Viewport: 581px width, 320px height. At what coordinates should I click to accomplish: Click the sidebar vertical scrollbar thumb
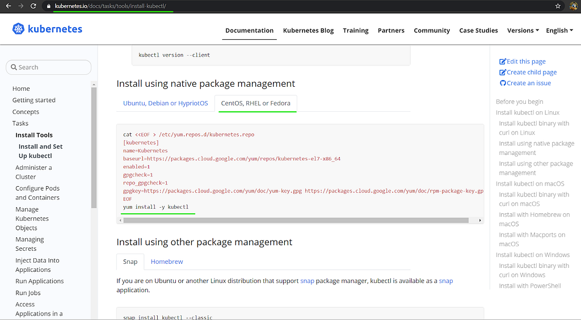coord(94,148)
